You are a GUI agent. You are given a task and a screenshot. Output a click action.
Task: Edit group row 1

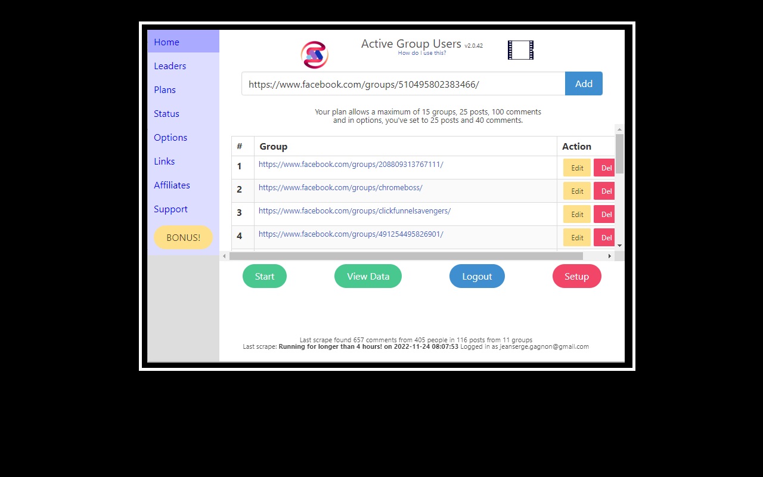(x=577, y=168)
